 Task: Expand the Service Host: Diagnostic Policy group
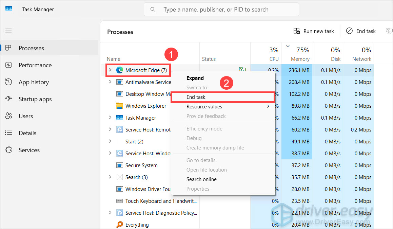pyautogui.click(x=110, y=213)
